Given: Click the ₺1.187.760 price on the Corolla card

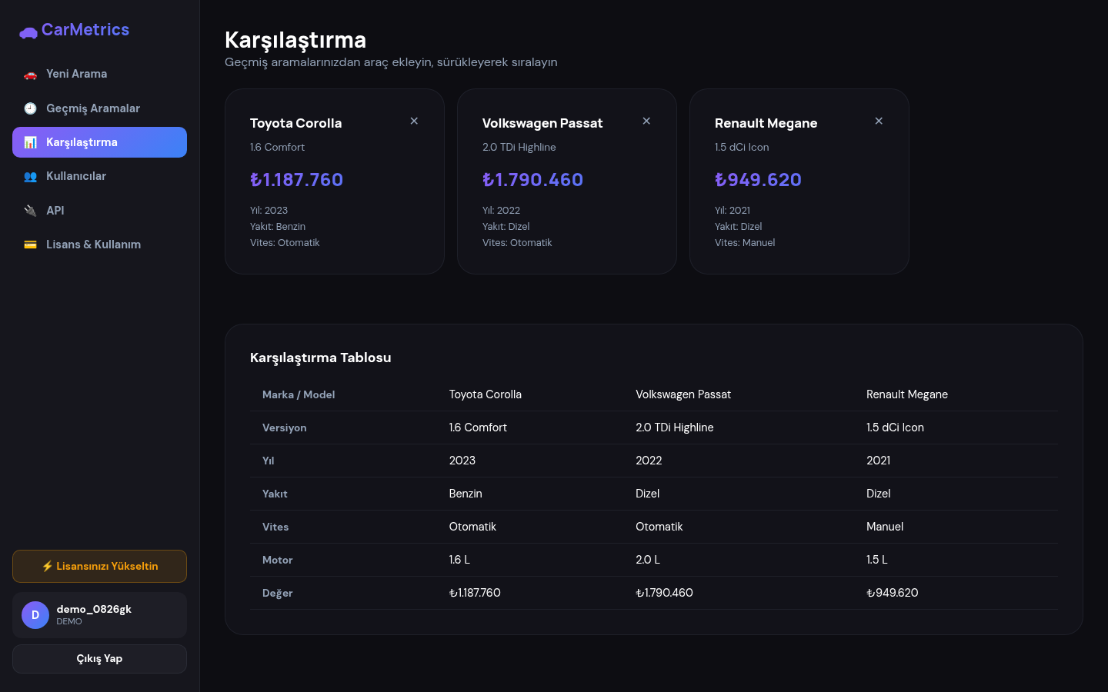Looking at the screenshot, I should click(296, 180).
